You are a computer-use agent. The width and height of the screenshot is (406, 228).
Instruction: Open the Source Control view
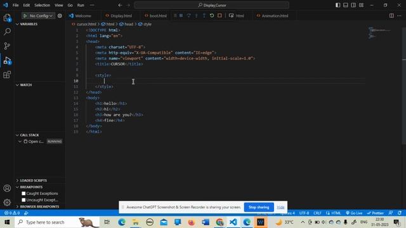pyautogui.click(x=7, y=46)
